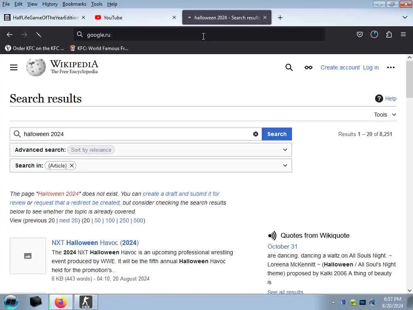Click the Log in link
Screen dimensions: 413x310
point(371,67)
